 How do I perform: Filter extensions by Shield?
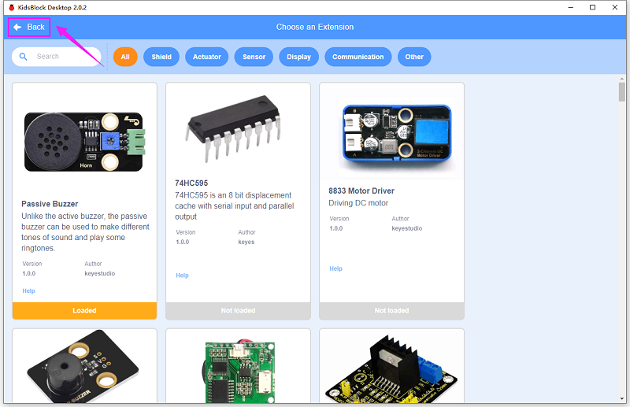point(161,57)
